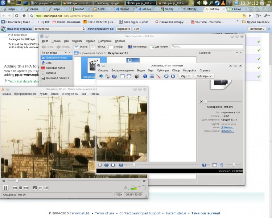
Task: Play preview in Dolphin Сведения panel
Action: (x=202, y=101)
